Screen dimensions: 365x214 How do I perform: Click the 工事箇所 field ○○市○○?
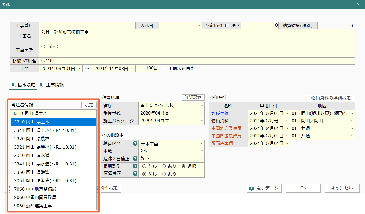pos(197,50)
